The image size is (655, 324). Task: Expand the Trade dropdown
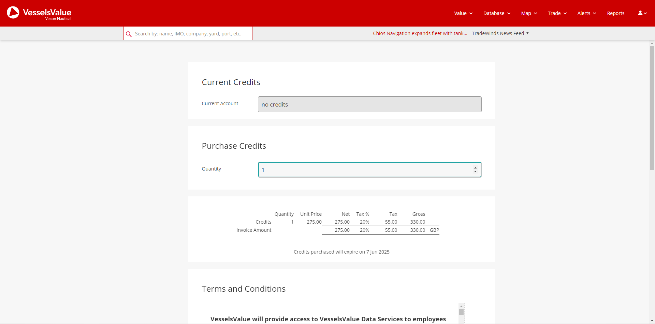pyautogui.click(x=556, y=13)
